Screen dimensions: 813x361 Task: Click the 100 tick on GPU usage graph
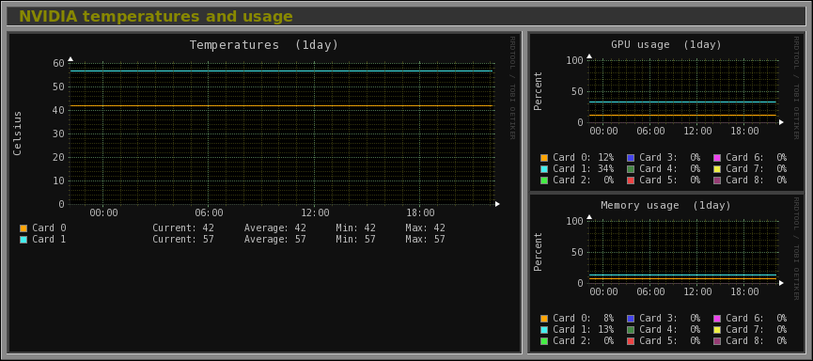(575, 61)
